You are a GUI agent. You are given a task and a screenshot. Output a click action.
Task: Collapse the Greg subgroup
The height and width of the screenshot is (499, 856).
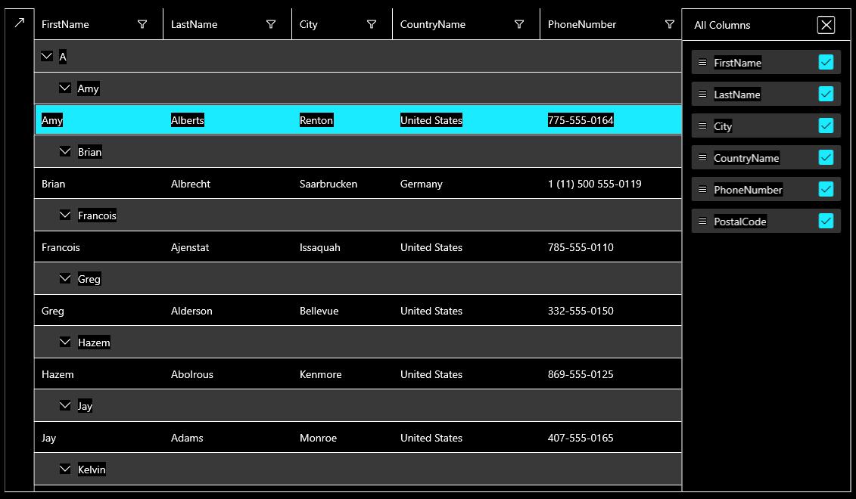(x=65, y=279)
